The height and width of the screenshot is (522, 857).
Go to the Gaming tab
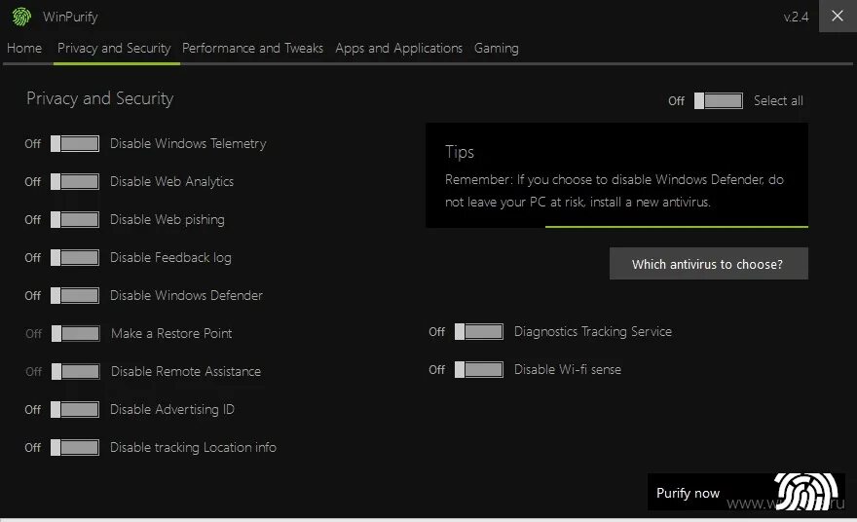(x=496, y=48)
